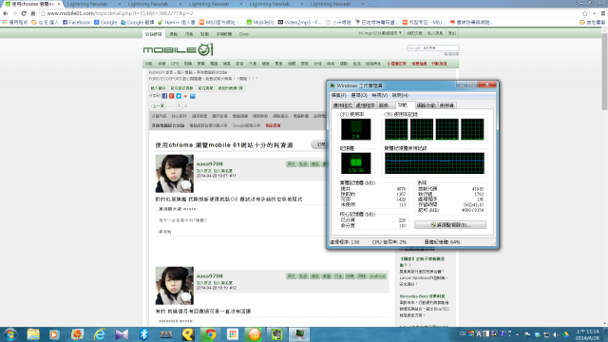
Task: Open the Task Manager File menu
Action: (338, 95)
